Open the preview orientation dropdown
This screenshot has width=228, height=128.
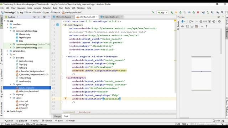coord(191,21)
